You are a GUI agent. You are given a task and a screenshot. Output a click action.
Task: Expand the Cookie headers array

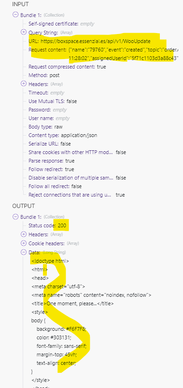point(24,243)
